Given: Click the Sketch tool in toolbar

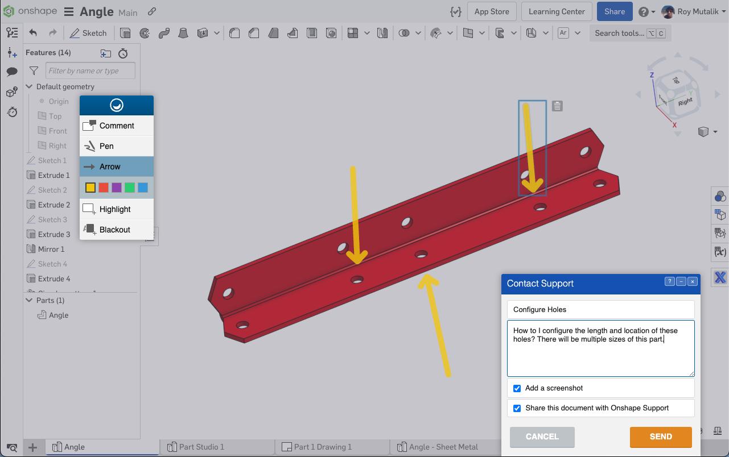Looking at the screenshot, I should coord(88,33).
